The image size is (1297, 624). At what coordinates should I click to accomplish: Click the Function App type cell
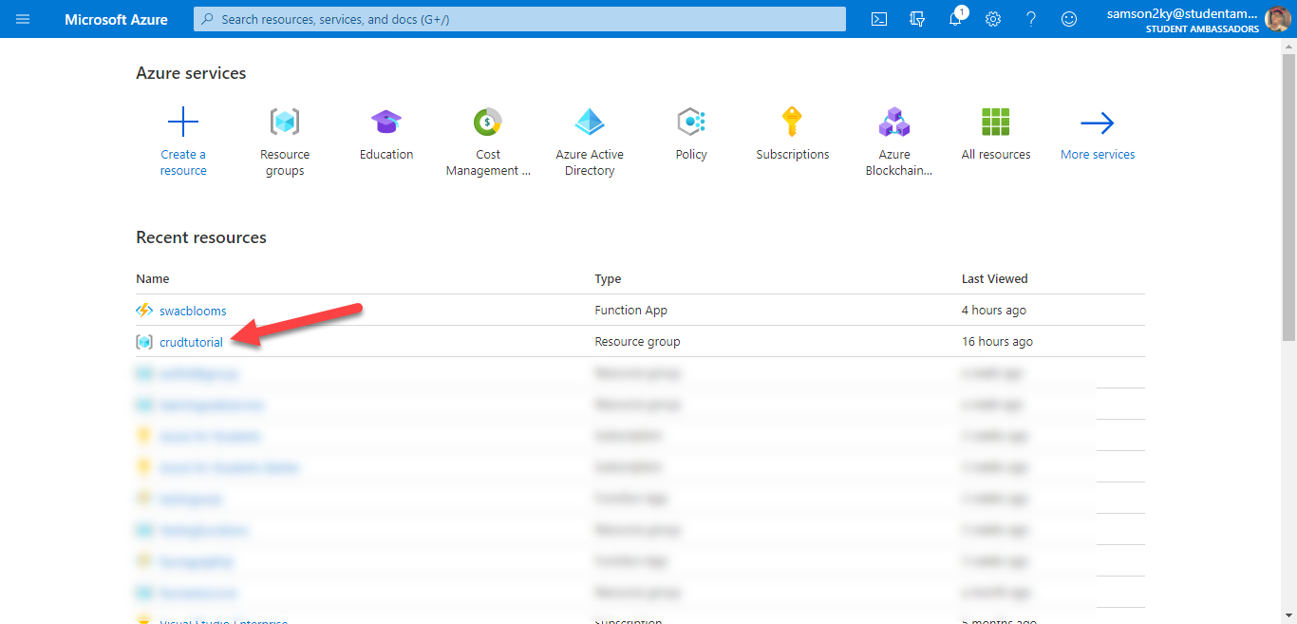pyautogui.click(x=631, y=311)
